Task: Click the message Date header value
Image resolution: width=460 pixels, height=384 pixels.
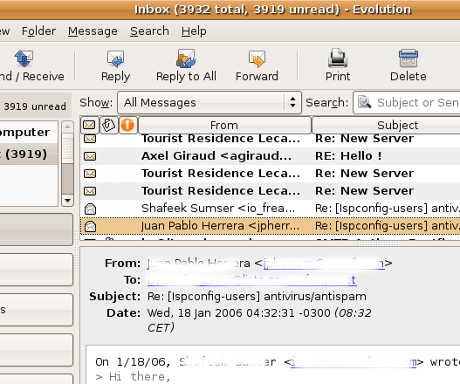Action: tap(259, 320)
